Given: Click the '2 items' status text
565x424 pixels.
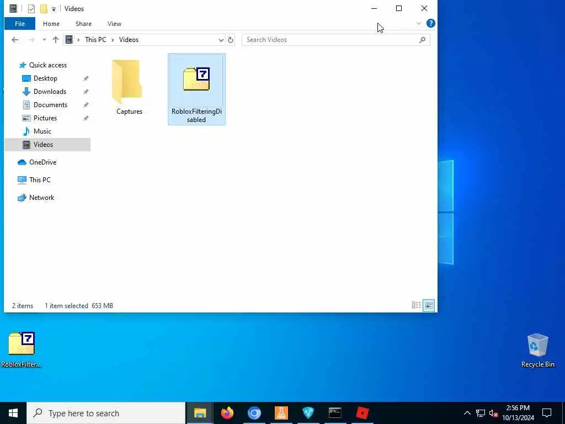Looking at the screenshot, I should pos(22,306).
